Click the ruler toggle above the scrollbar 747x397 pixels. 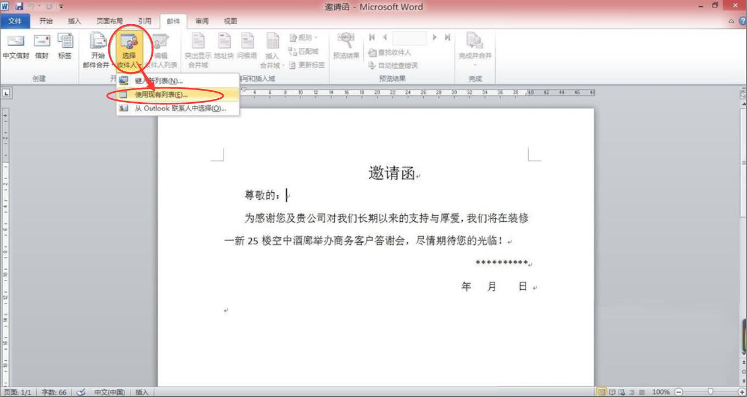click(x=743, y=93)
